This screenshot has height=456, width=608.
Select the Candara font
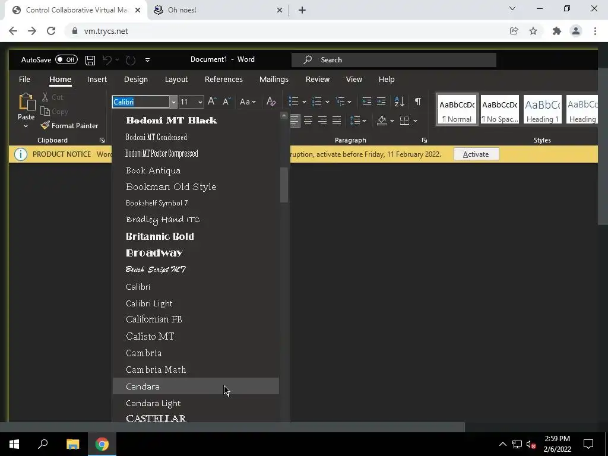pos(196,386)
